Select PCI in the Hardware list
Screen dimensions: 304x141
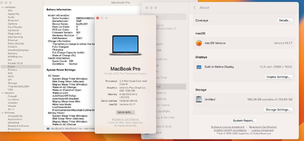pos(10,60)
